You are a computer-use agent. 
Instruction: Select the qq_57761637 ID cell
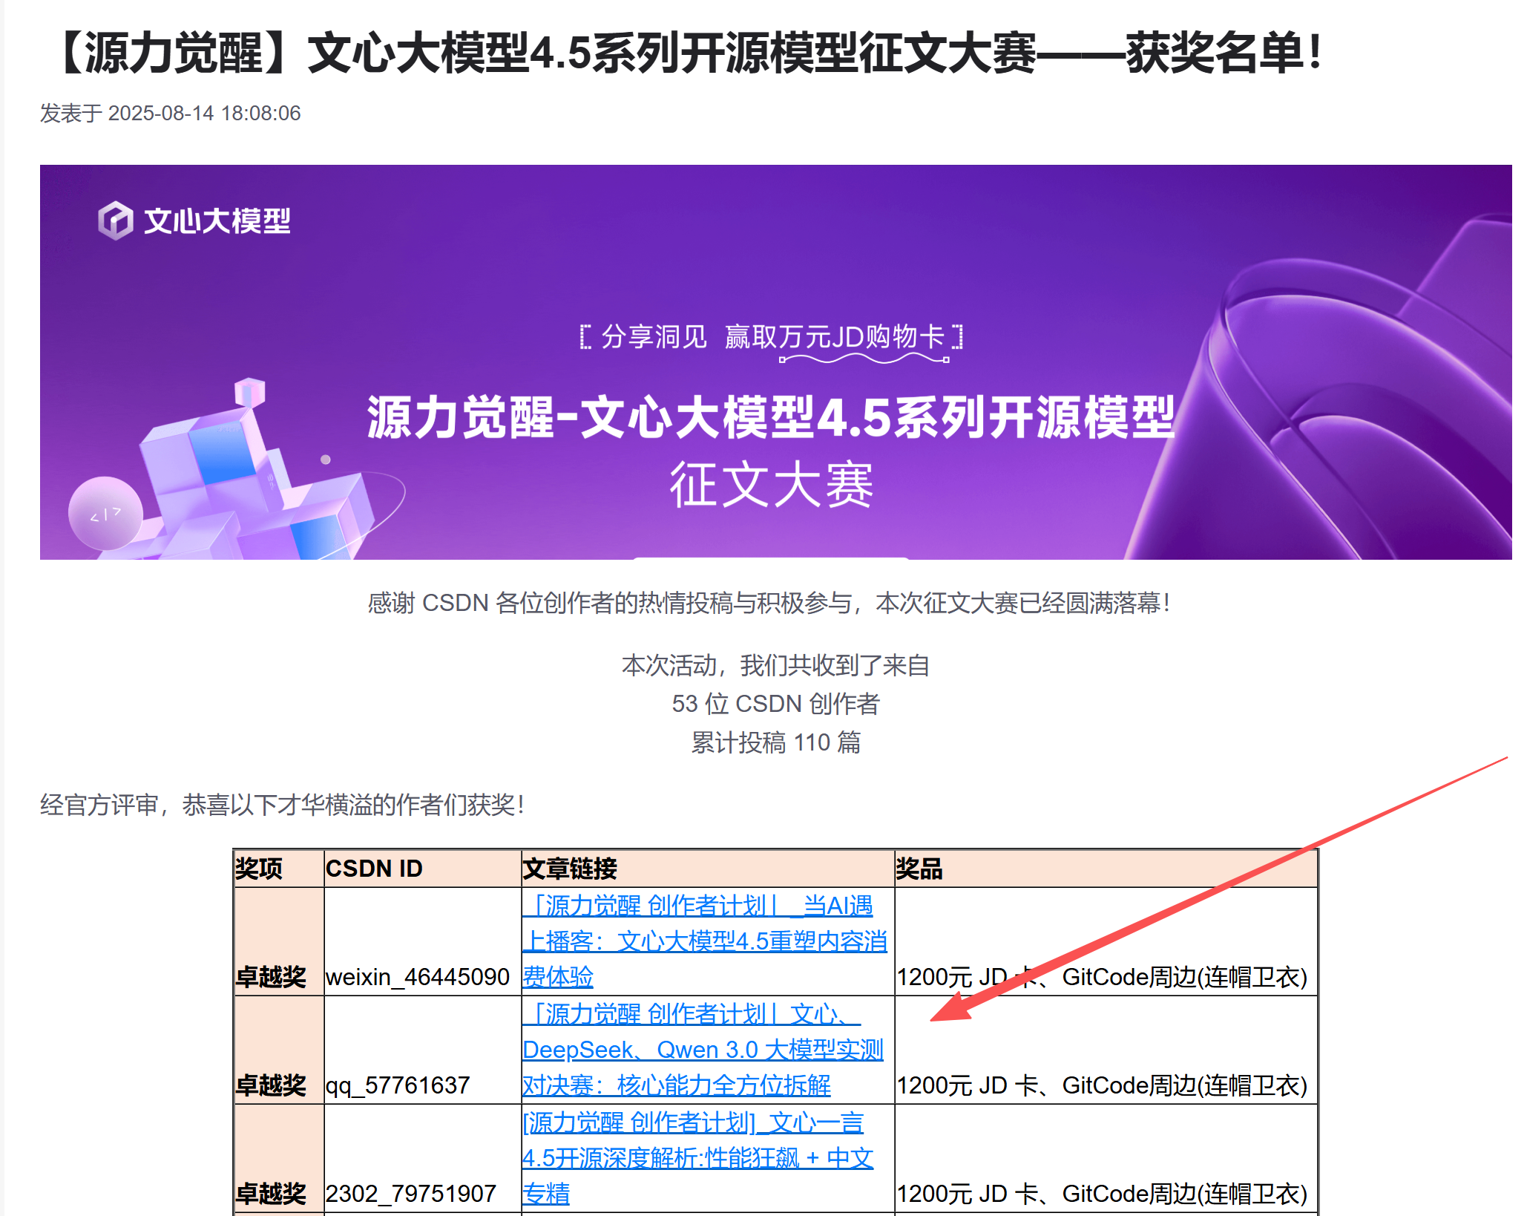[398, 1085]
